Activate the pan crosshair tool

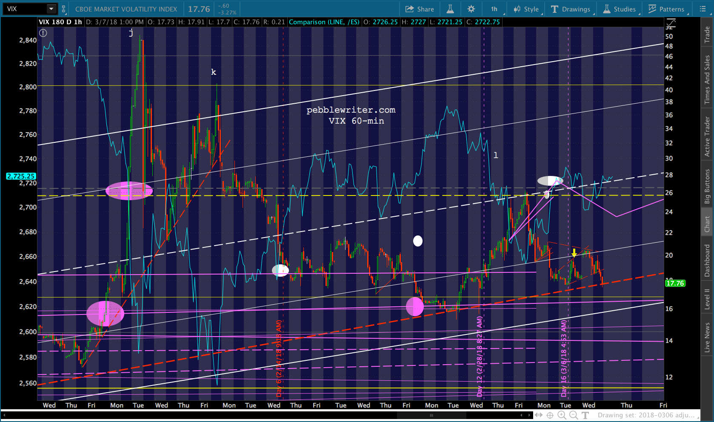tap(550, 415)
